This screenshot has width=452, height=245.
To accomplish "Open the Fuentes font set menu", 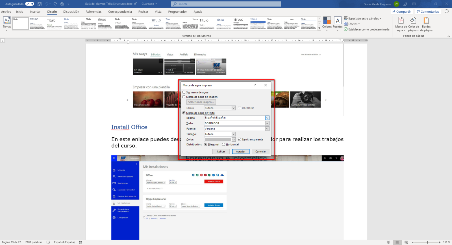I will coord(338,23).
